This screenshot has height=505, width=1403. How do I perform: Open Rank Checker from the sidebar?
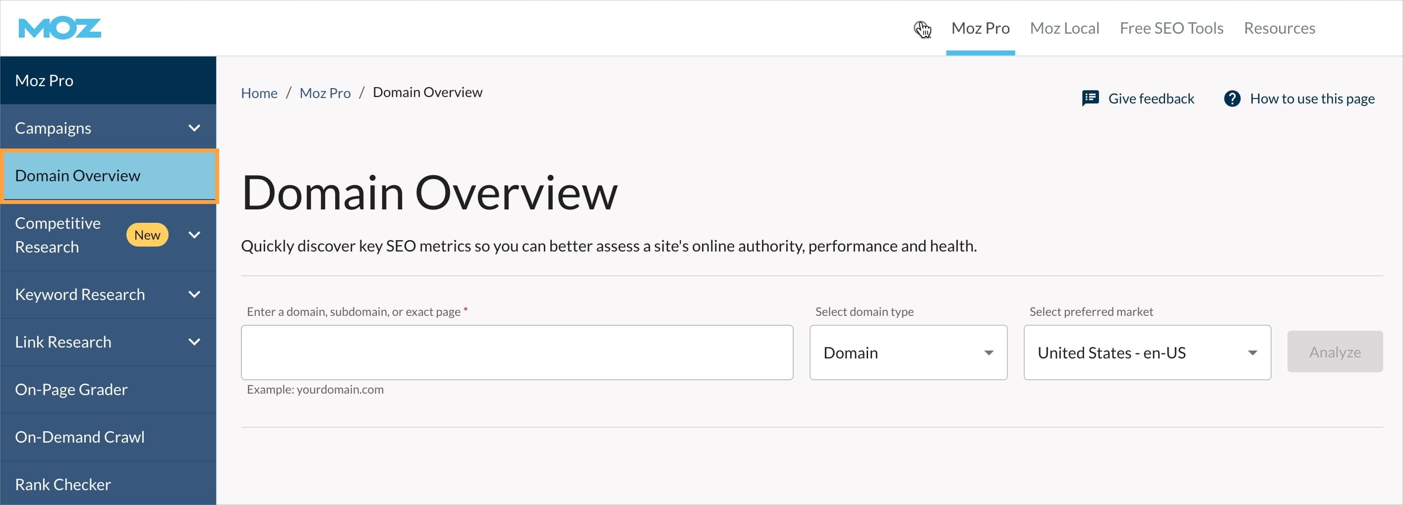[62, 484]
